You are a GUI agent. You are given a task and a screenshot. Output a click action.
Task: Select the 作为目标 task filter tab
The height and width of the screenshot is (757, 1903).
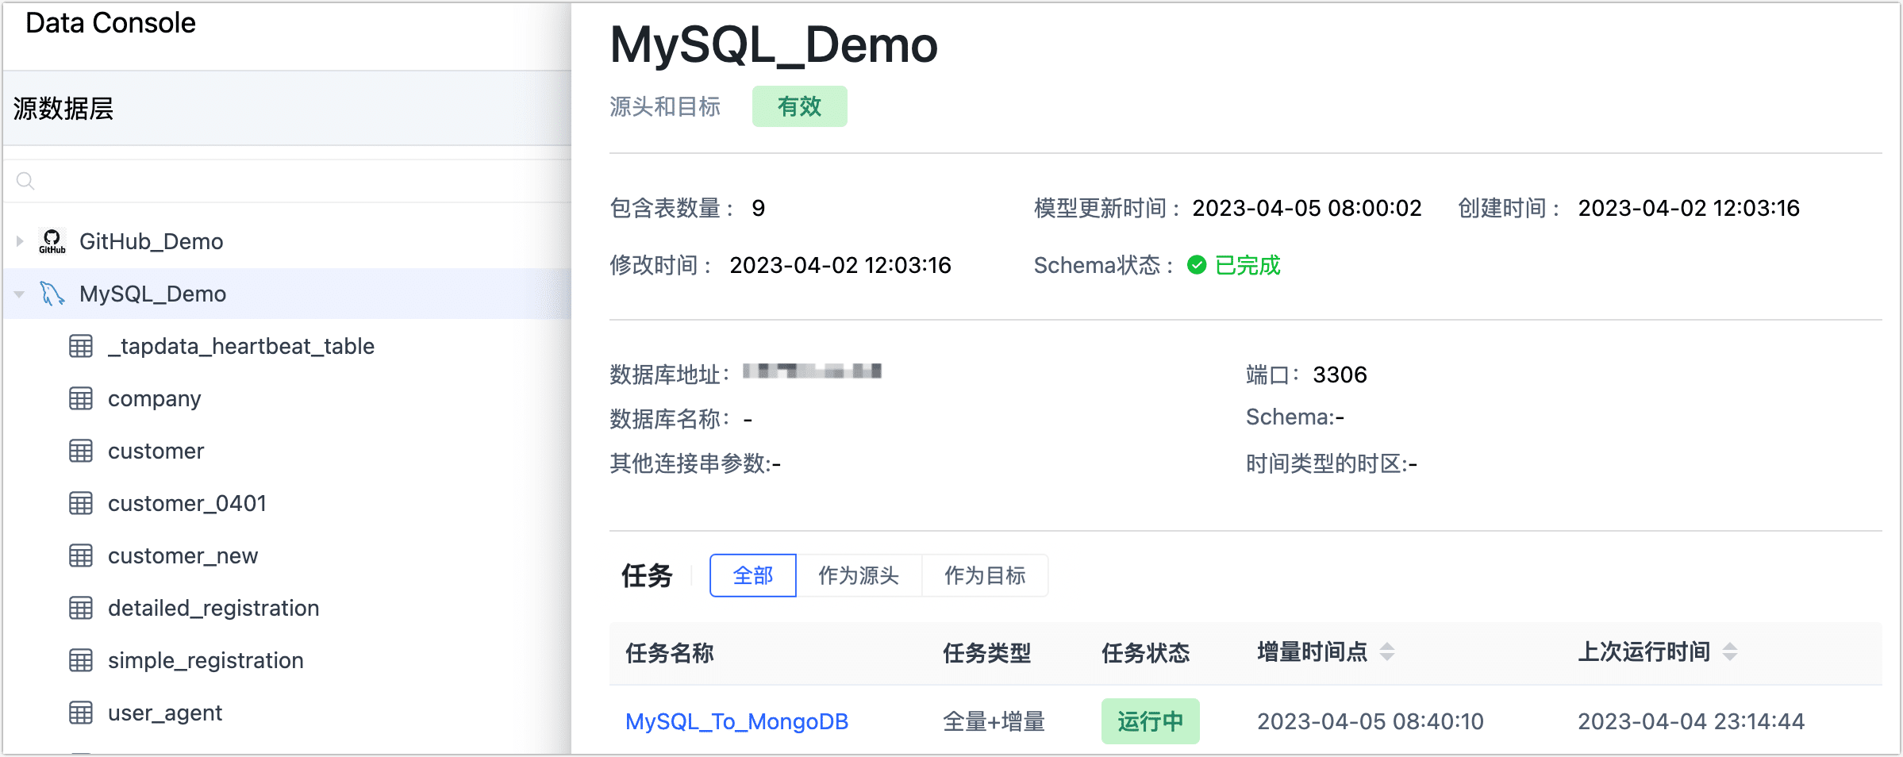985,575
